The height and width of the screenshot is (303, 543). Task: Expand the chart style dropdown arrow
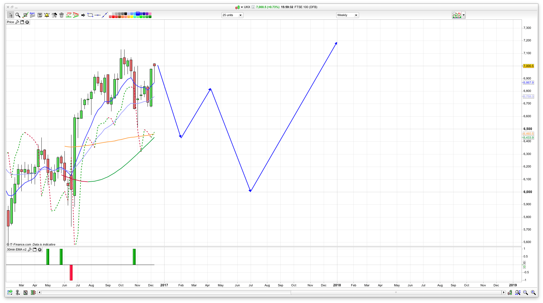point(464,15)
